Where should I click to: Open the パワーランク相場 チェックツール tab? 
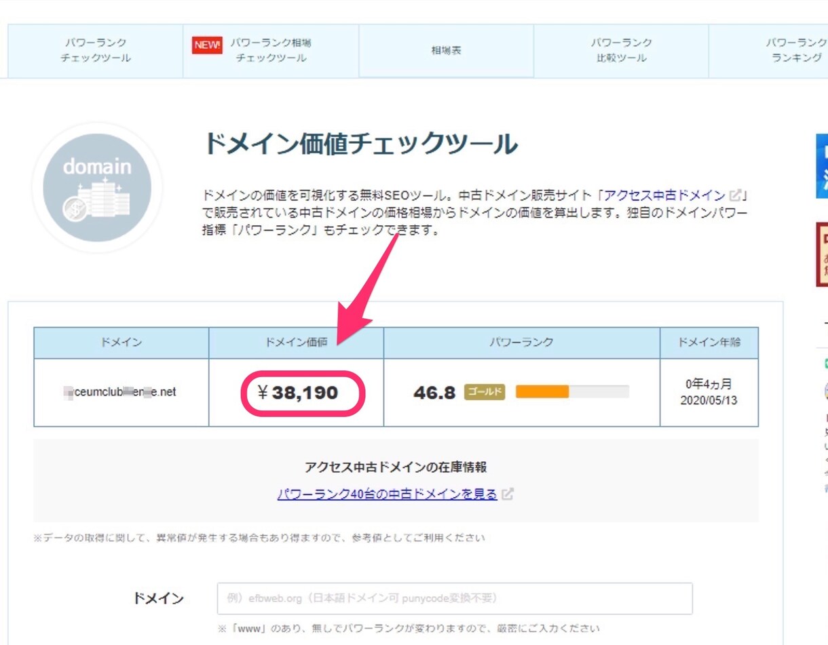(271, 51)
